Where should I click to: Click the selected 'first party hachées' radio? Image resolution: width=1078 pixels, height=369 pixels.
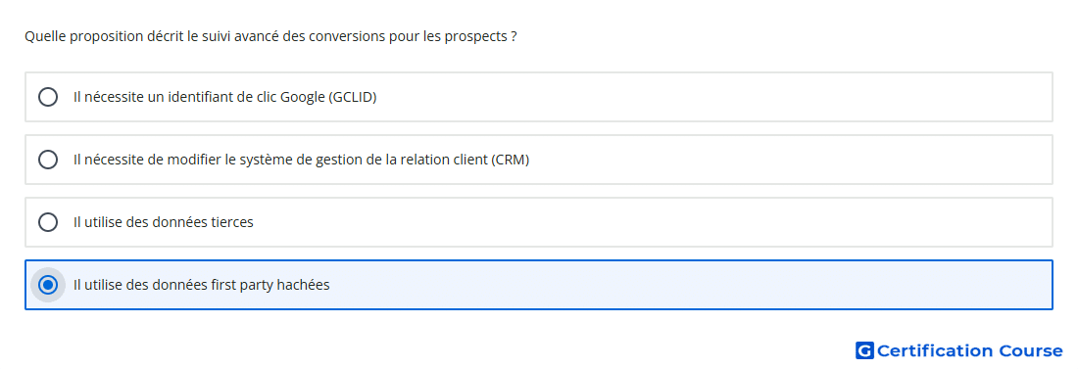[x=48, y=285]
